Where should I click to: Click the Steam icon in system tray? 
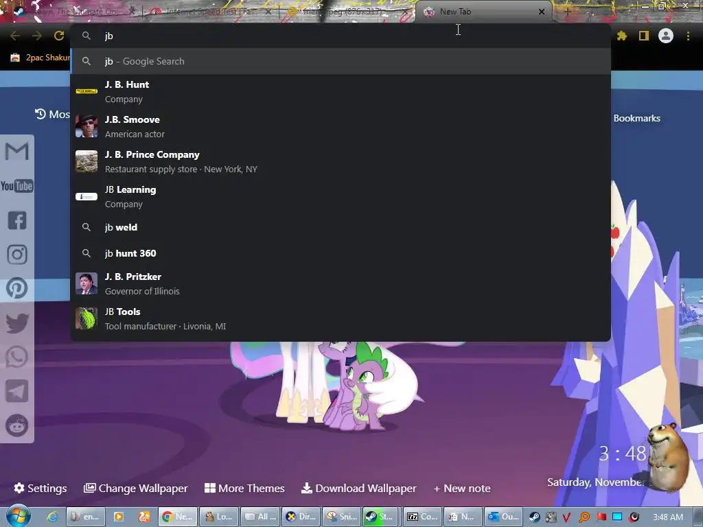coord(534,517)
